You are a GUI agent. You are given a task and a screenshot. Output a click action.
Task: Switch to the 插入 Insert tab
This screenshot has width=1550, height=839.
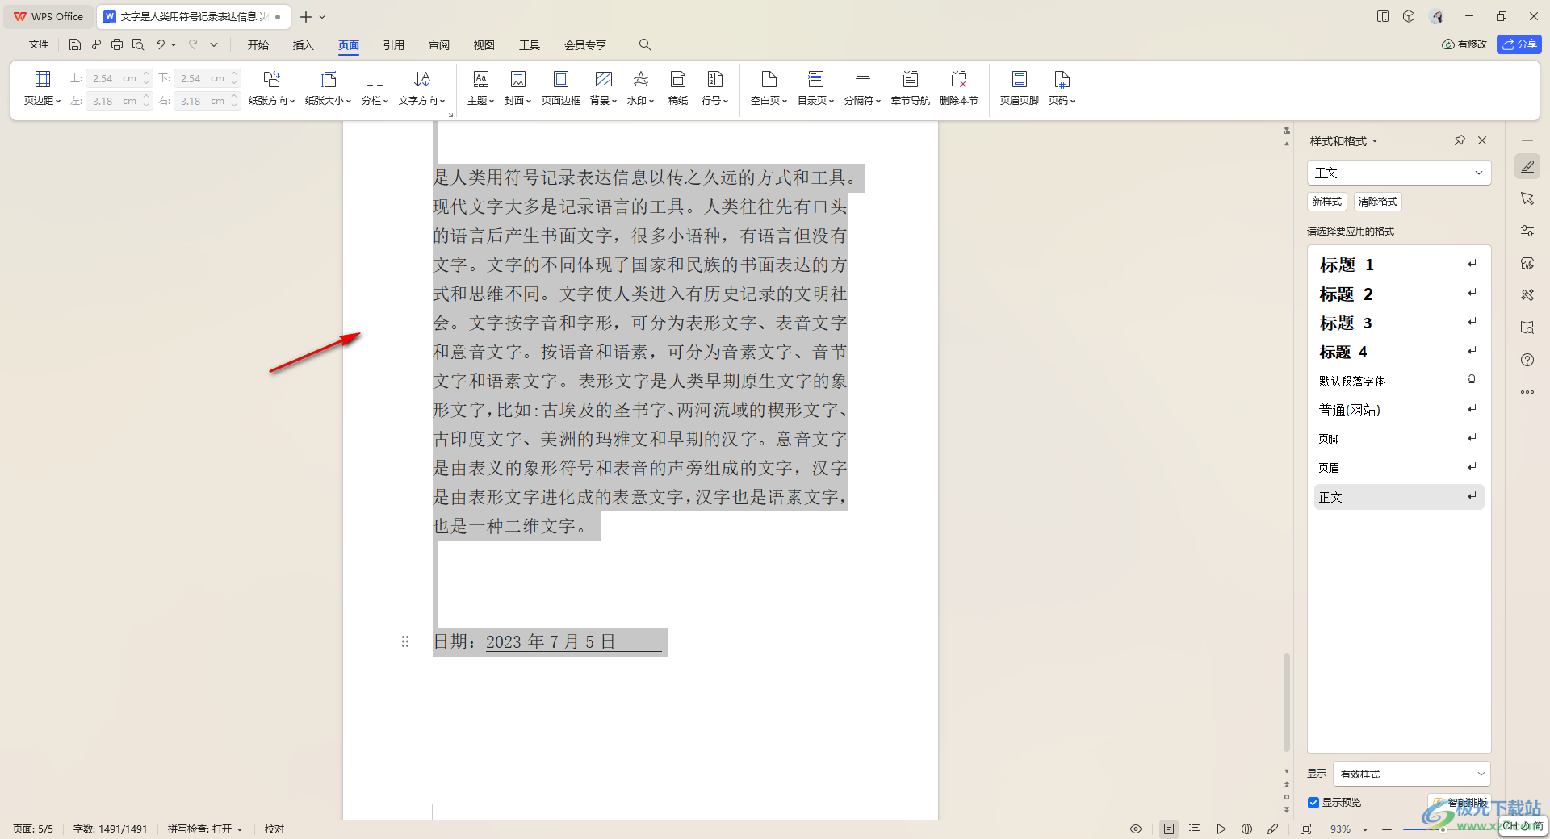point(303,45)
